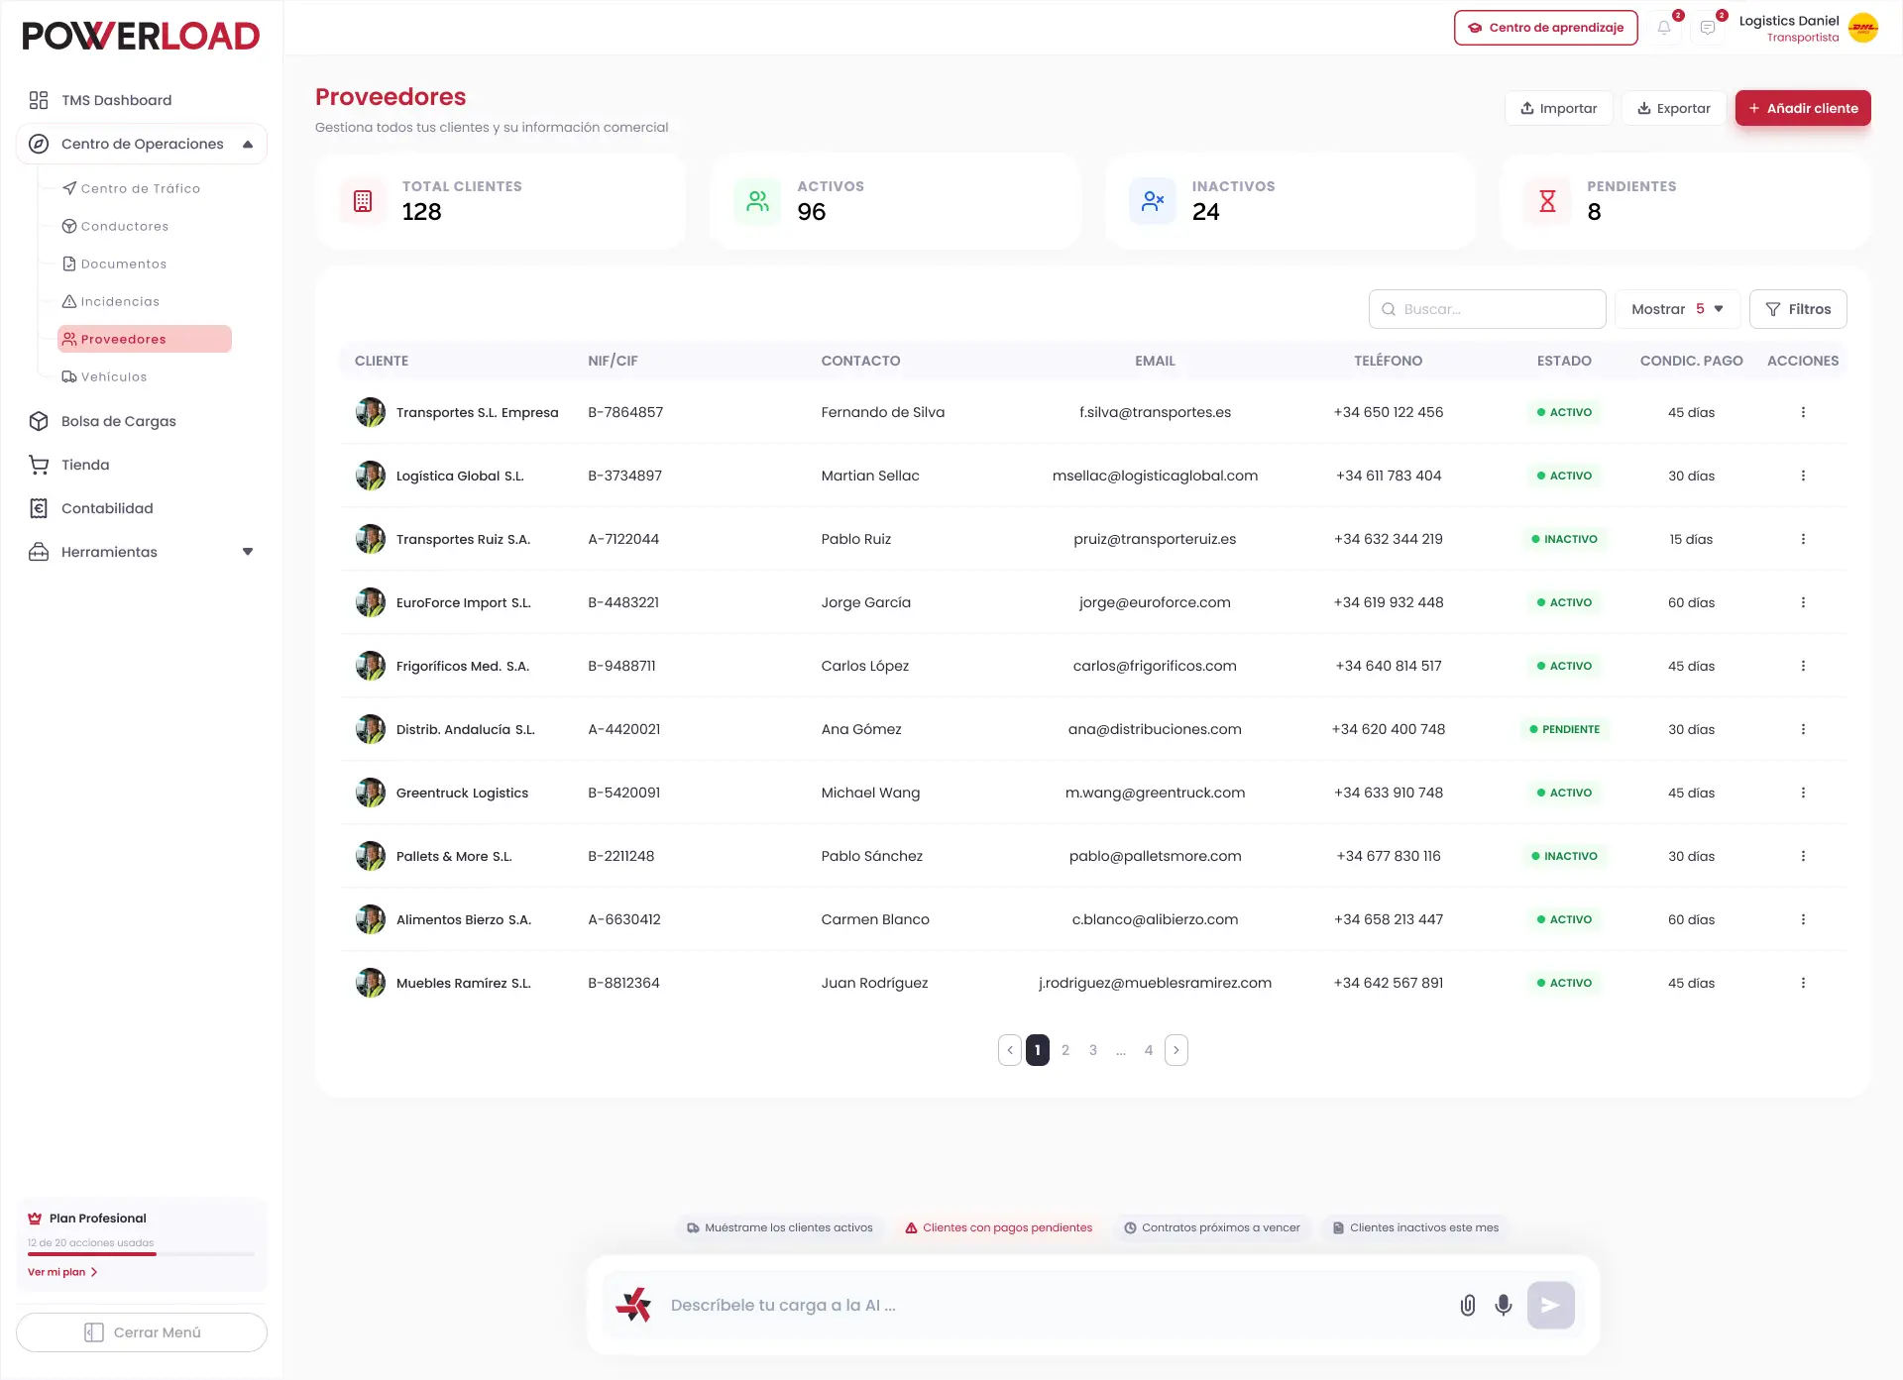1903x1380 pixels.
Task: Click the Pendientes hourglass icon
Action: (1547, 201)
